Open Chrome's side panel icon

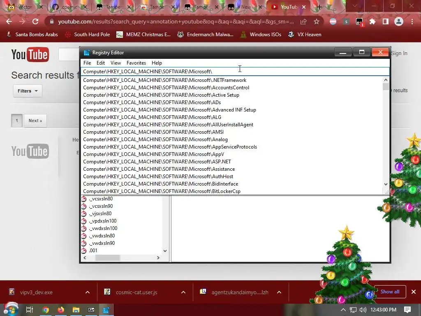pyautogui.click(x=386, y=21)
